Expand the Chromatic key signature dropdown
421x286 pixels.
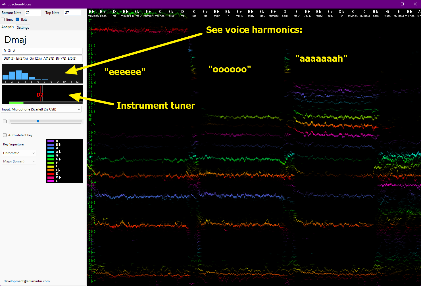point(19,153)
